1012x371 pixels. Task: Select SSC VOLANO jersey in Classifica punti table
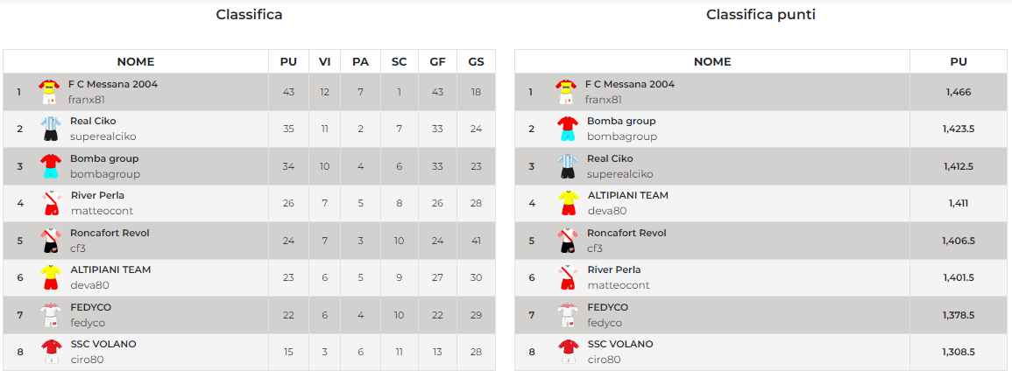(567, 352)
